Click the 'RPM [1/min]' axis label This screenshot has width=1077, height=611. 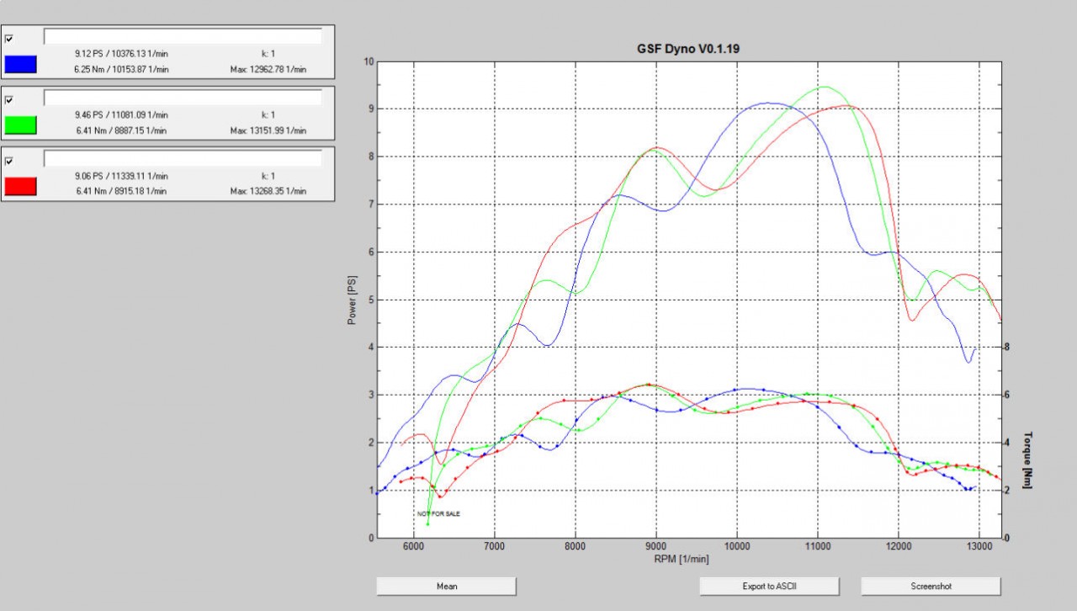pyautogui.click(x=682, y=558)
